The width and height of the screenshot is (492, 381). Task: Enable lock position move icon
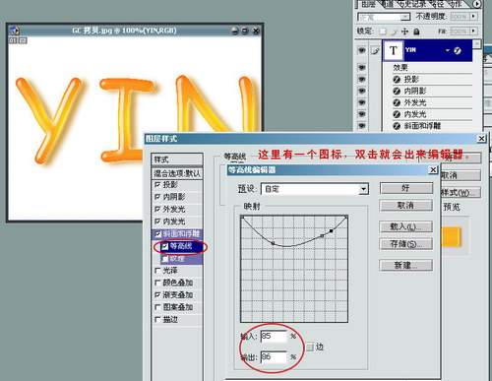pyautogui.click(x=405, y=32)
